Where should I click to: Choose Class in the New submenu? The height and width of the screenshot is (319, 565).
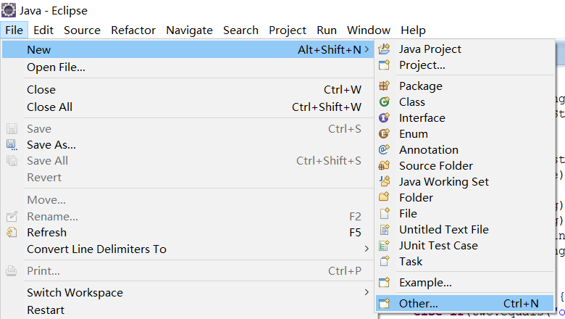(465, 101)
